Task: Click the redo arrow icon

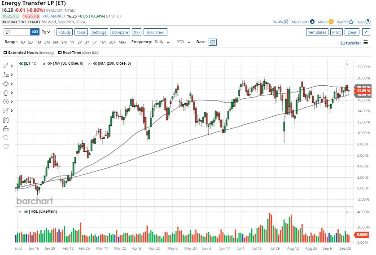Action: pos(6,146)
